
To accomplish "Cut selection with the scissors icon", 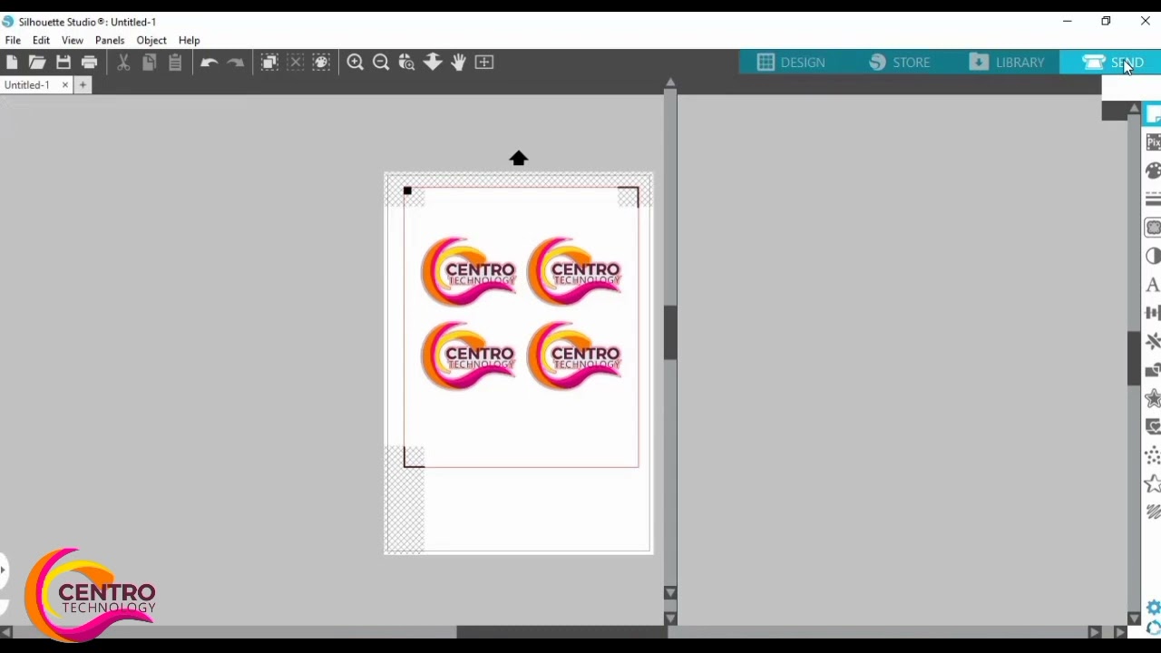I will tap(123, 63).
